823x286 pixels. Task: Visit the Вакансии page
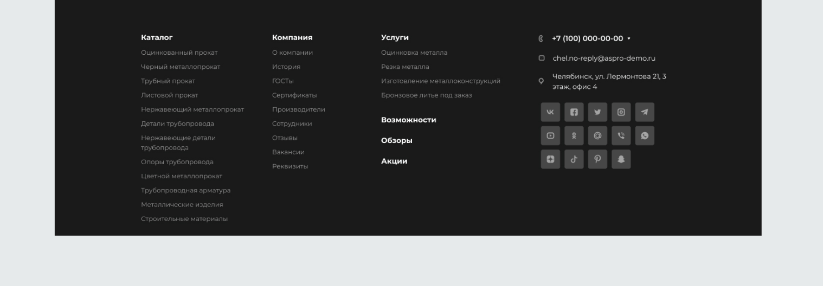pyautogui.click(x=288, y=152)
